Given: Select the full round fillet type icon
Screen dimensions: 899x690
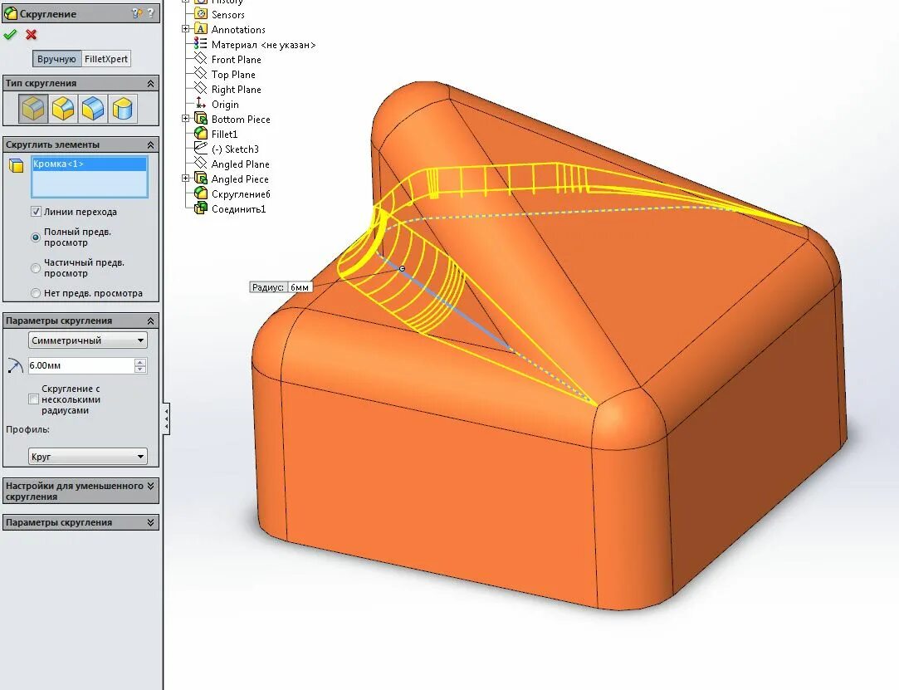Looking at the screenshot, I should (x=123, y=109).
